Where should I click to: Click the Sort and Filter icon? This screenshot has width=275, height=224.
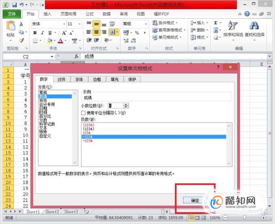[x=233, y=25]
